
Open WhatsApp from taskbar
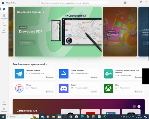click(105, 117)
